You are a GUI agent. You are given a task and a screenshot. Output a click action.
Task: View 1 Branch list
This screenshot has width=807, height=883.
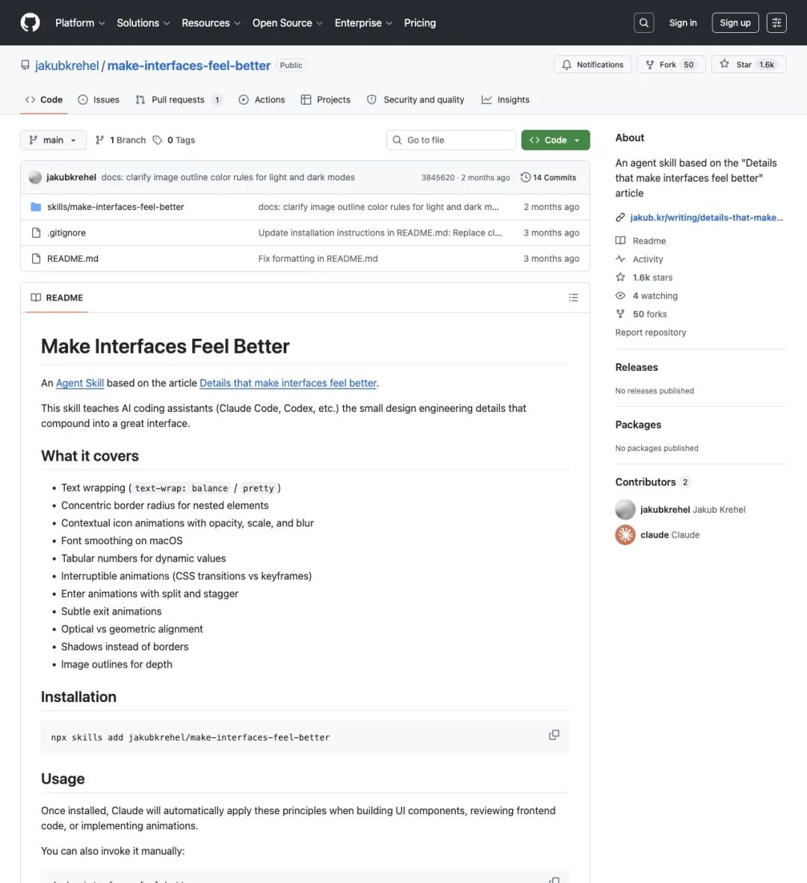[120, 140]
